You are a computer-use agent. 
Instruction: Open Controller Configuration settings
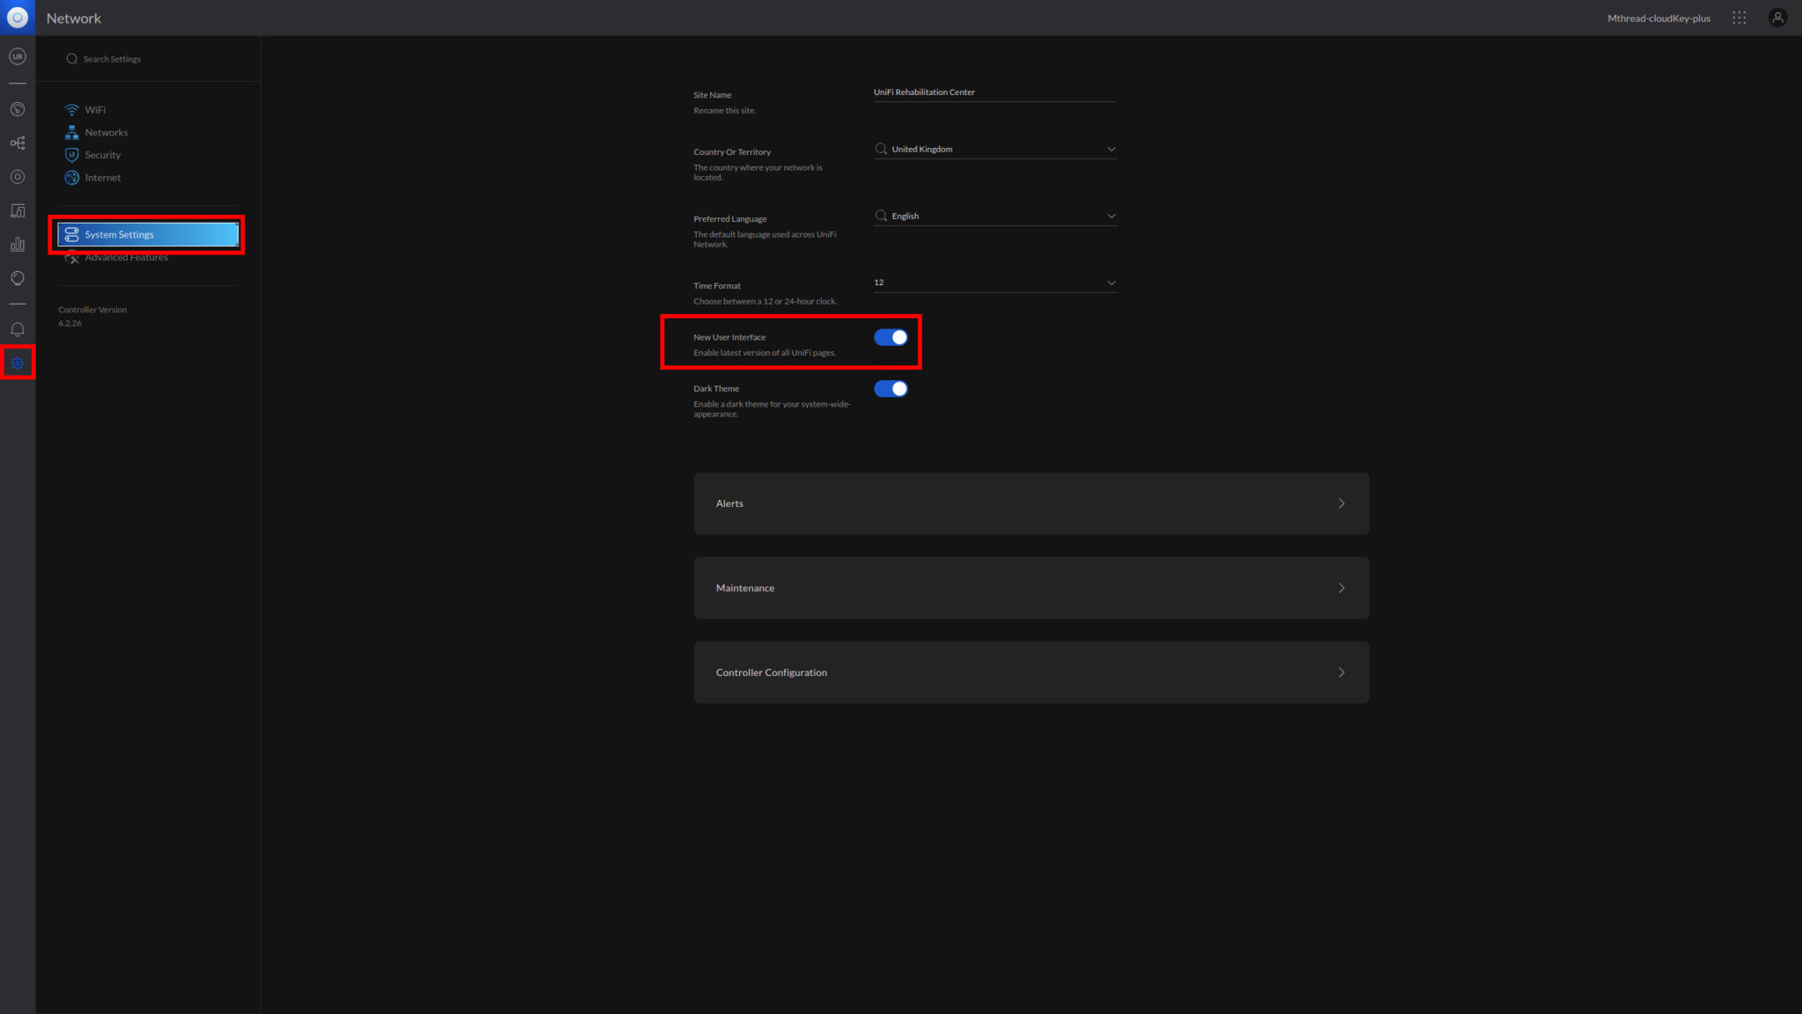1030,672
